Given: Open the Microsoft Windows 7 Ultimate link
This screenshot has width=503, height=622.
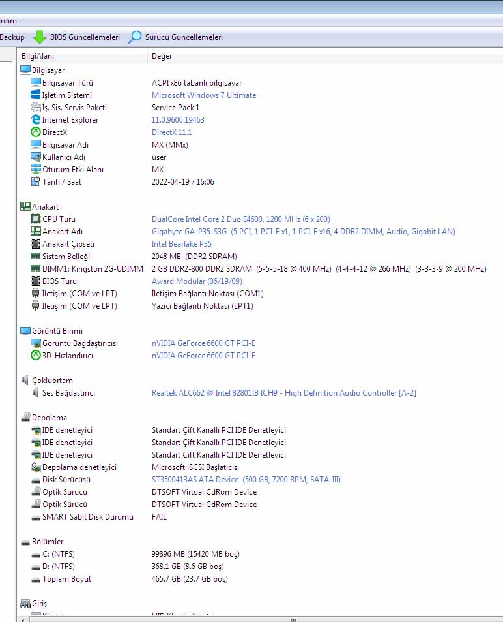Looking at the screenshot, I should tap(204, 95).
